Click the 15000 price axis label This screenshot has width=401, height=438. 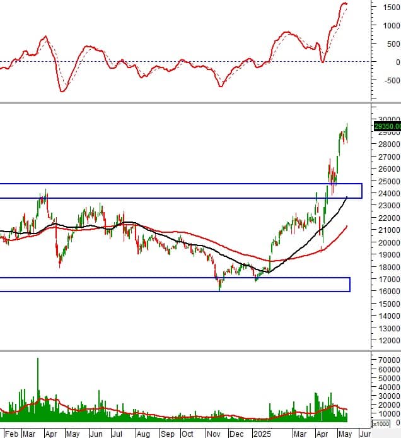pyautogui.click(x=389, y=304)
